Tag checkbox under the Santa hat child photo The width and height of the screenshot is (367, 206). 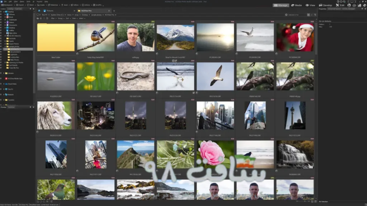click(277, 54)
